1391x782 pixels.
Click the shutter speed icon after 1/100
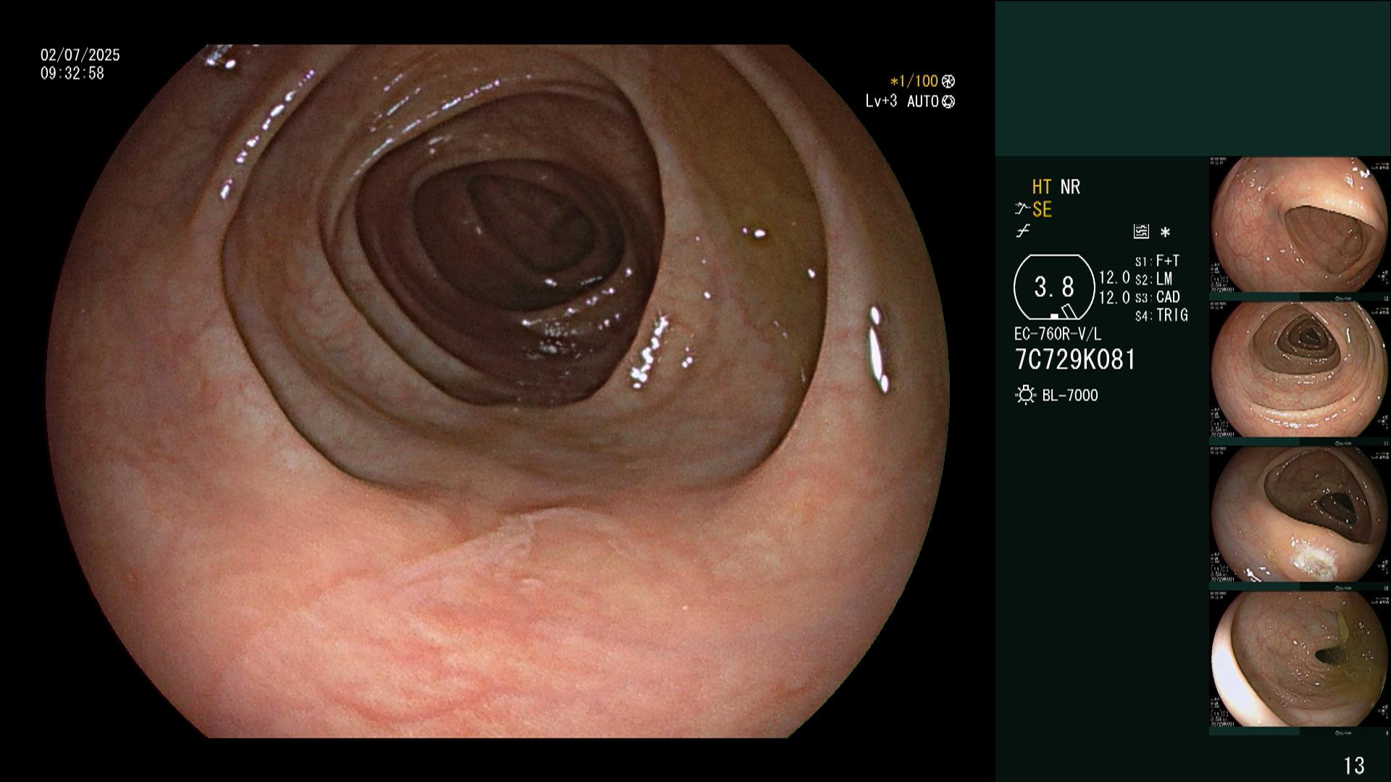pyautogui.click(x=948, y=81)
